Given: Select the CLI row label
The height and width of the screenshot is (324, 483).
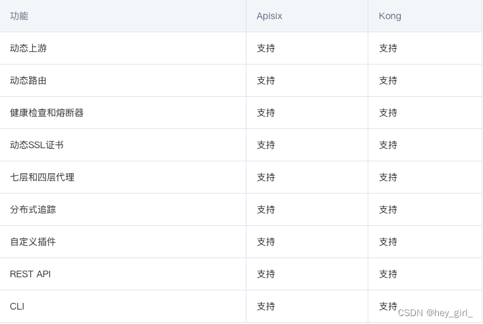Looking at the screenshot, I should pos(17,306).
